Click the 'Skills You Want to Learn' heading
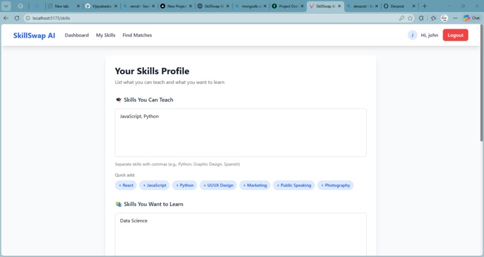Screen dimensions: 484x257 click(x=153, y=204)
